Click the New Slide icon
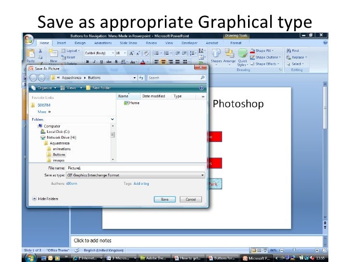The height and width of the screenshot is (262, 350). (53, 53)
